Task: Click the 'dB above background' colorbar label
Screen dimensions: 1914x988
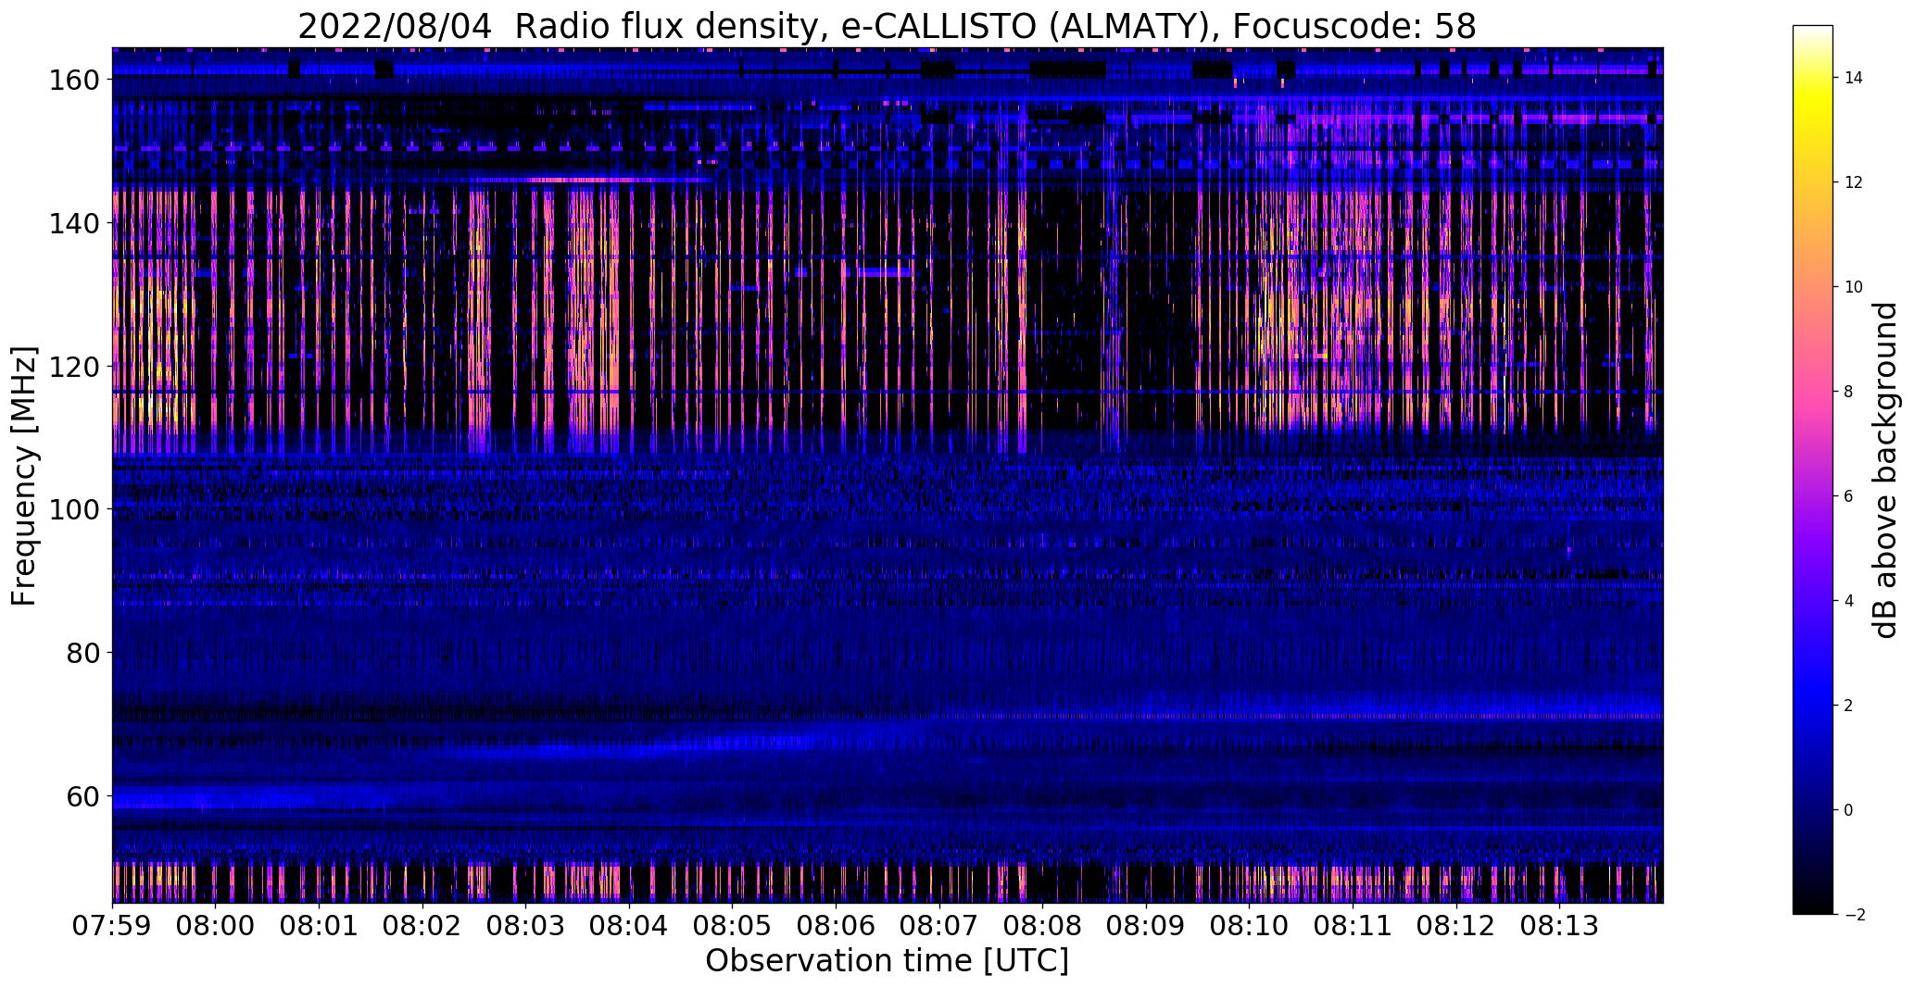Action: tap(1884, 470)
